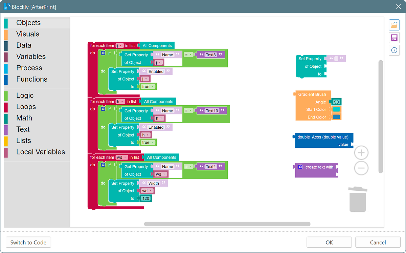Zoom in using the plus icon
The width and height of the screenshot is (406, 253).
(361, 153)
